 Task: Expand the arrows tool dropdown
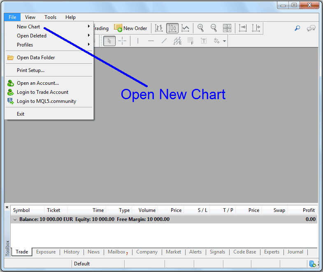tap(224, 41)
